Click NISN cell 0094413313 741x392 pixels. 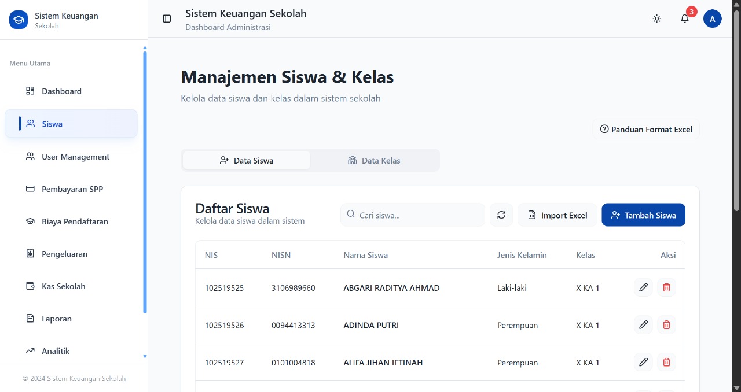tap(294, 326)
